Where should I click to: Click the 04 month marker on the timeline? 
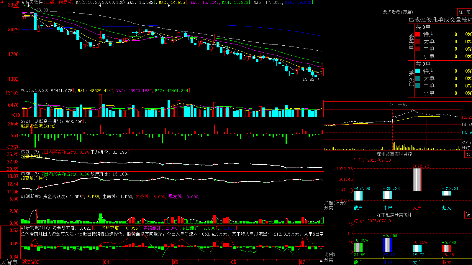[x=106, y=262]
